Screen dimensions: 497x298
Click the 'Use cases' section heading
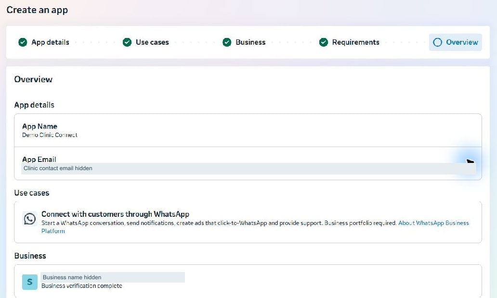tap(32, 193)
